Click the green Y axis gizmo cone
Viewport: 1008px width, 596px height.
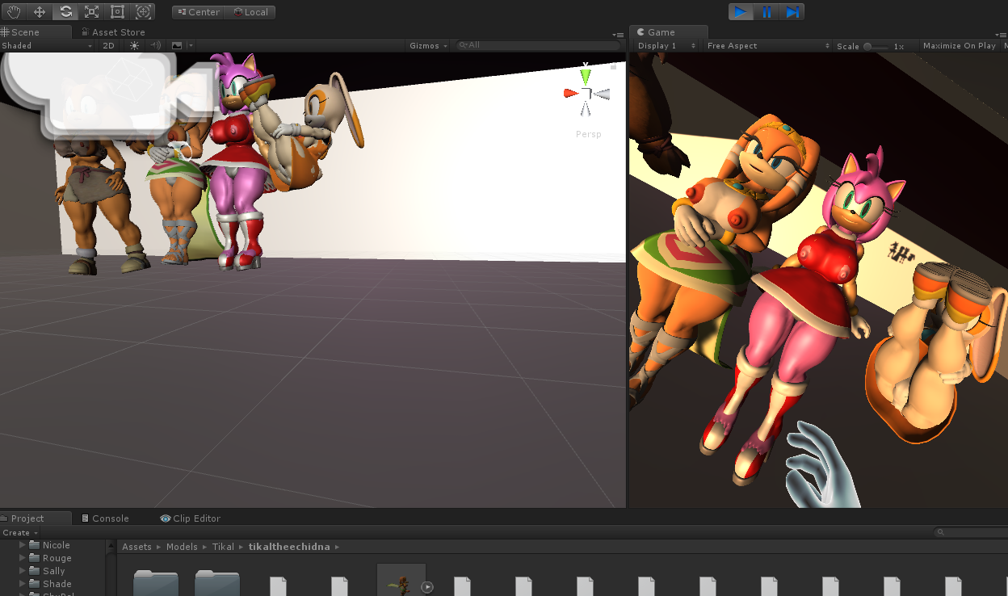(x=586, y=76)
